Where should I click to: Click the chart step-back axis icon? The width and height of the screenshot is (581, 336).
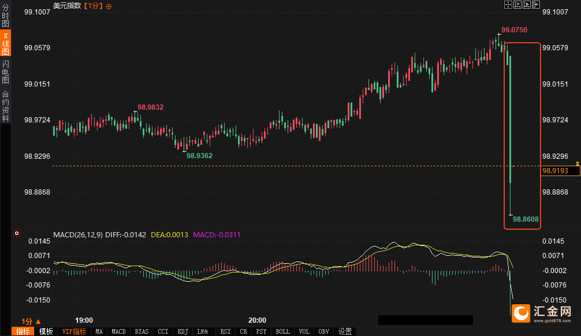point(517,5)
